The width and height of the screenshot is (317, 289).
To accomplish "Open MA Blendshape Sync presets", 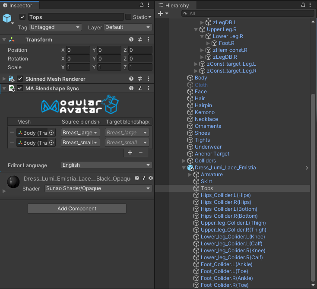I will pos(140,88).
